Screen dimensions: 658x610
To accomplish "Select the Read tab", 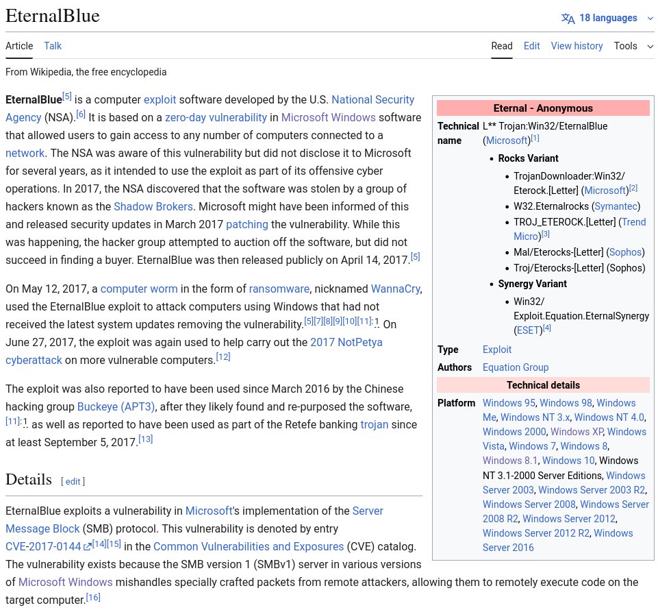I will tap(501, 46).
